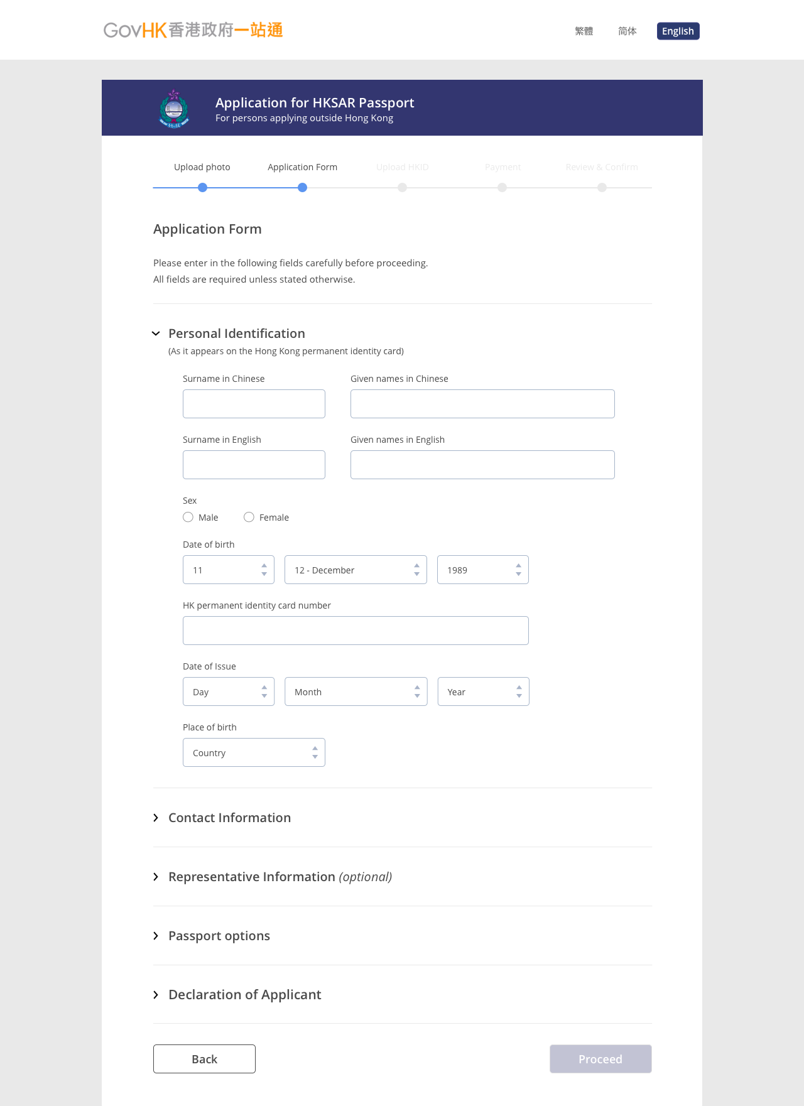Open the Country dropdown for place of birth

click(x=254, y=752)
